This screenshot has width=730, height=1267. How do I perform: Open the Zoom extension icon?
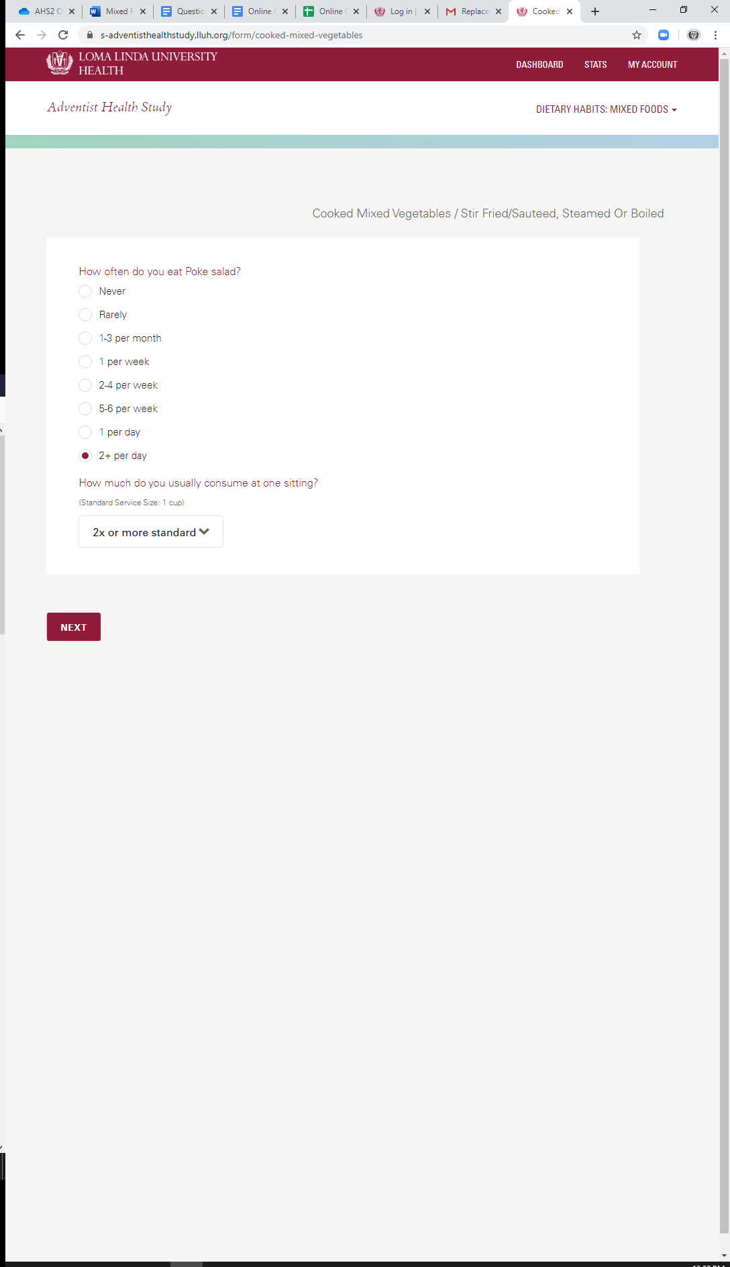click(x=664, y=35)
